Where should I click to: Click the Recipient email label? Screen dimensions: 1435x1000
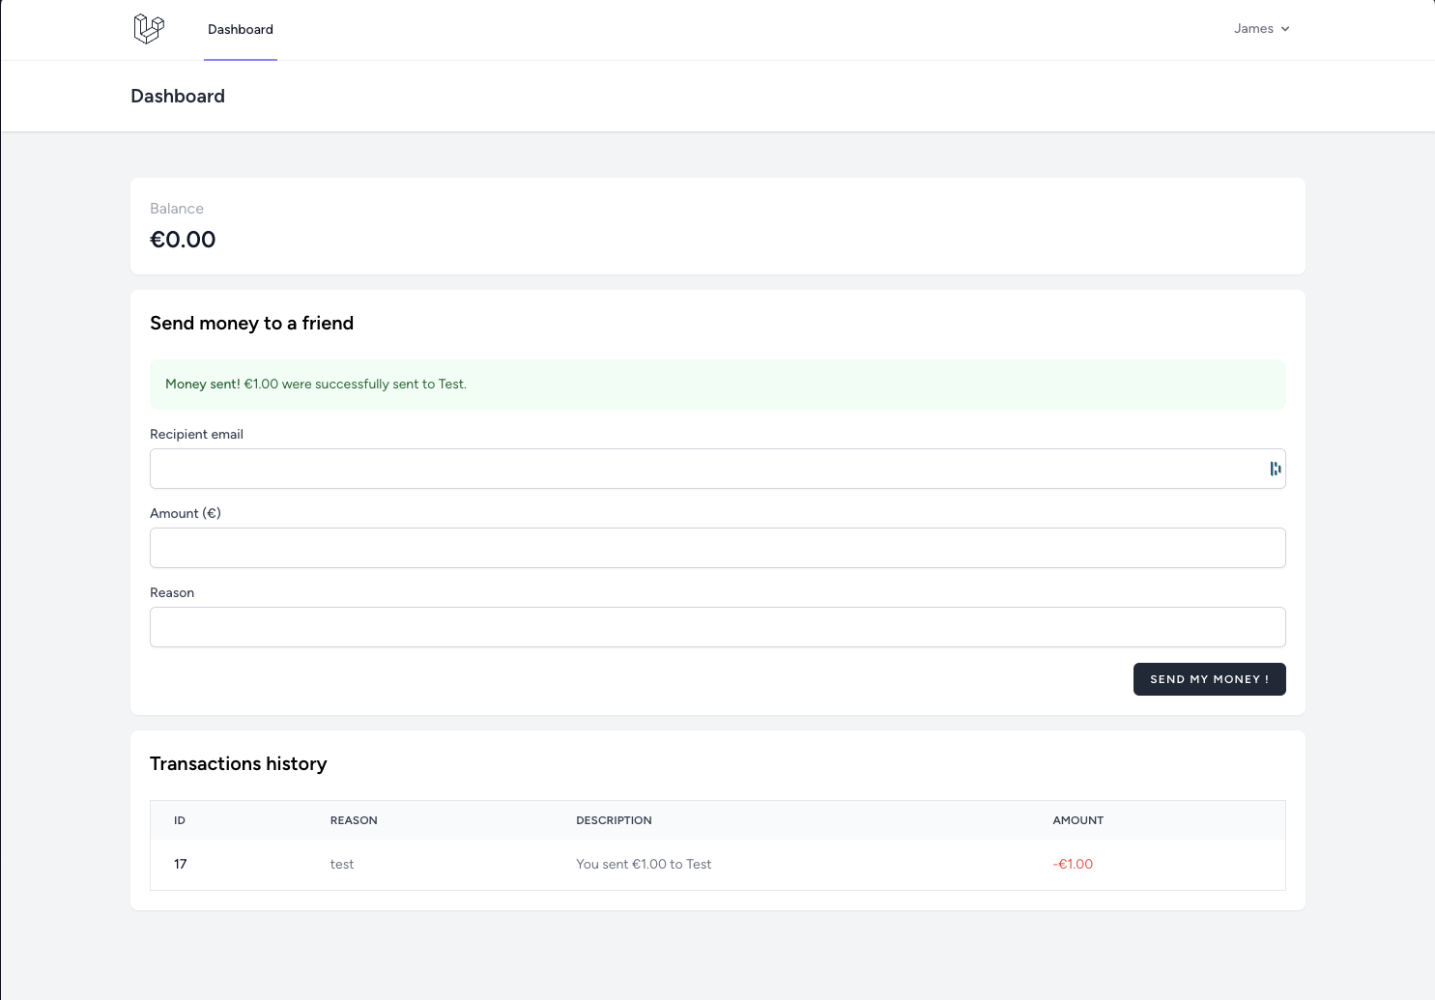(196, 435)
